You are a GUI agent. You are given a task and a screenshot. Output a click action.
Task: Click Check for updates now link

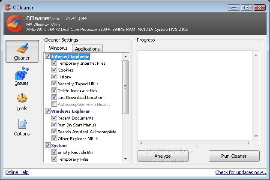pos(241,172)
